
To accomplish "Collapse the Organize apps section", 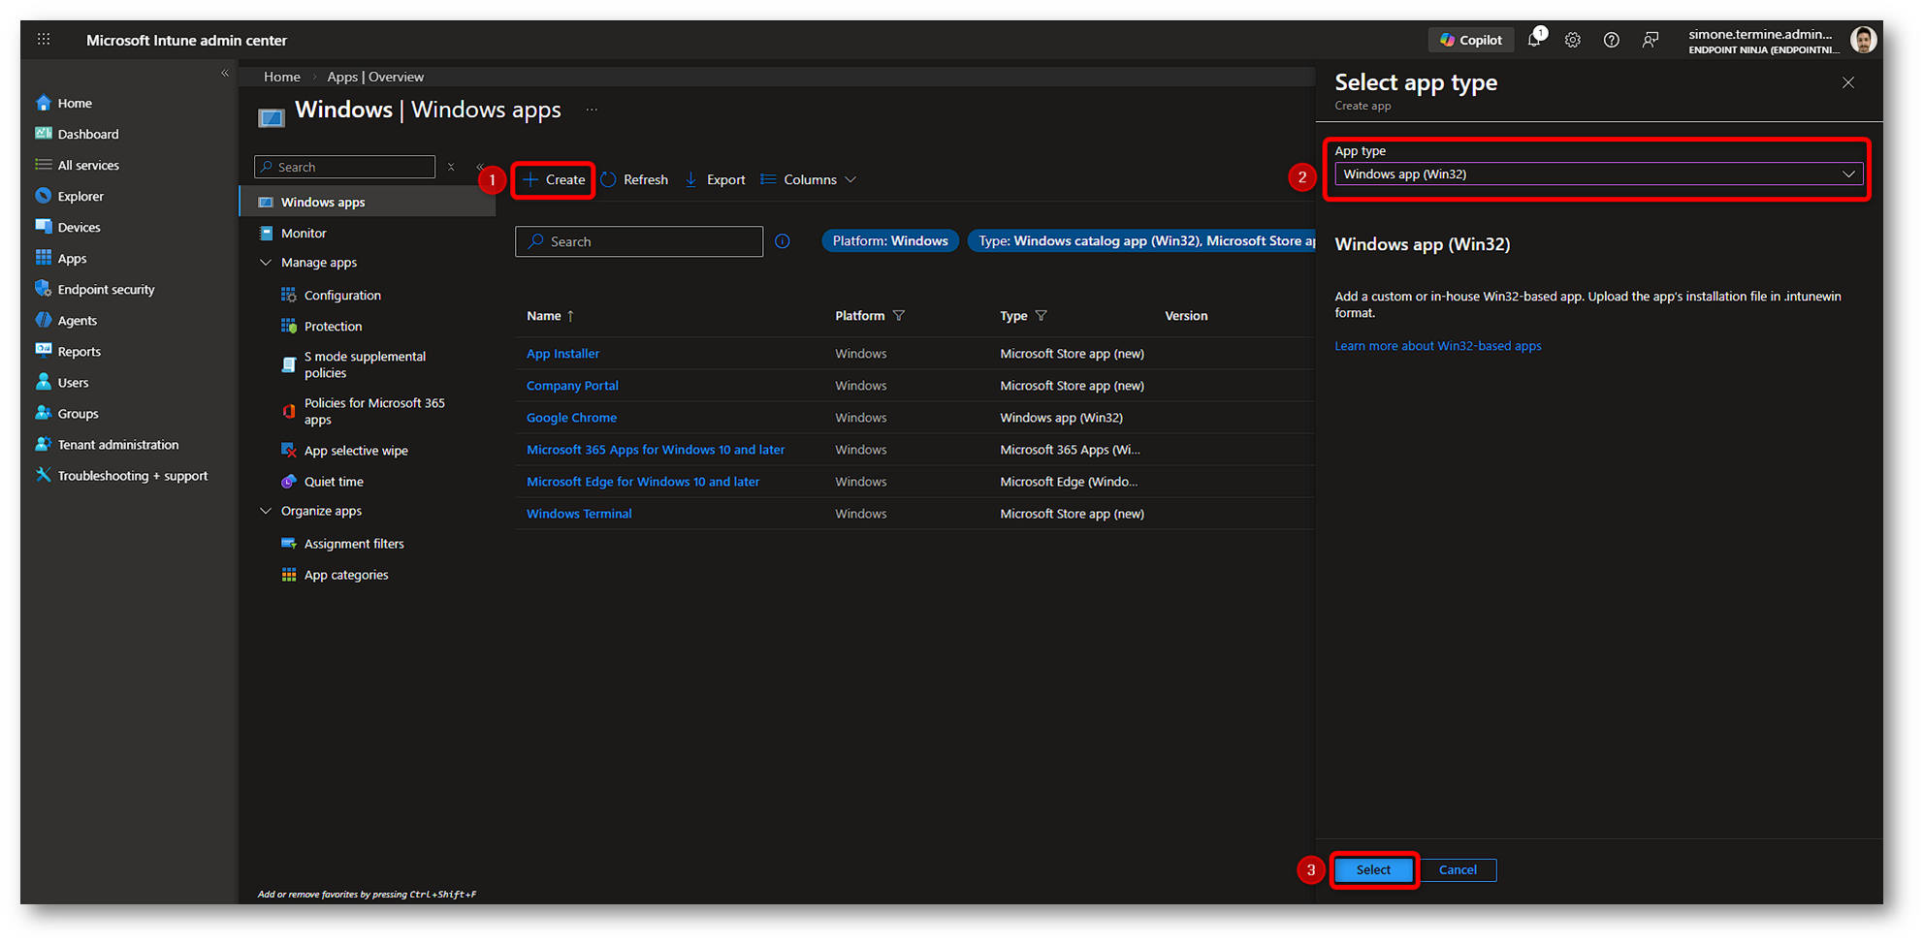I will 266,511.
